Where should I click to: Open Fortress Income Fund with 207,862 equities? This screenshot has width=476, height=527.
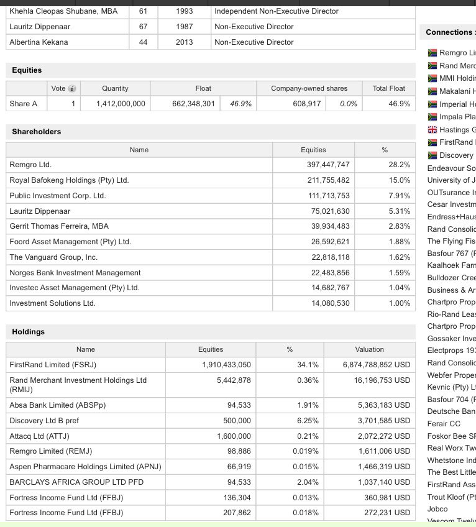66,513
